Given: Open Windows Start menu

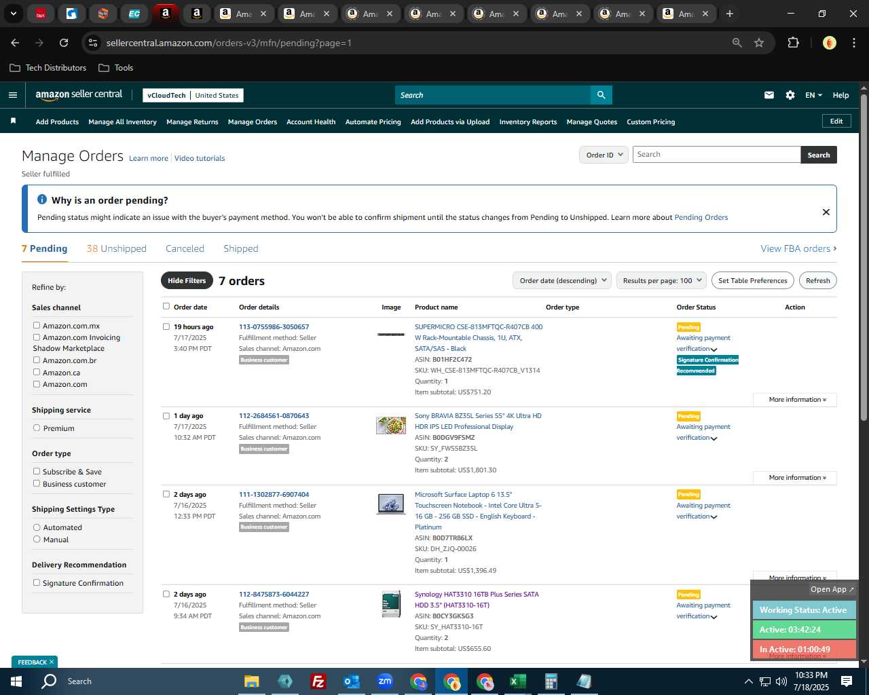Looking at the screenshot, I should point(16,681).
